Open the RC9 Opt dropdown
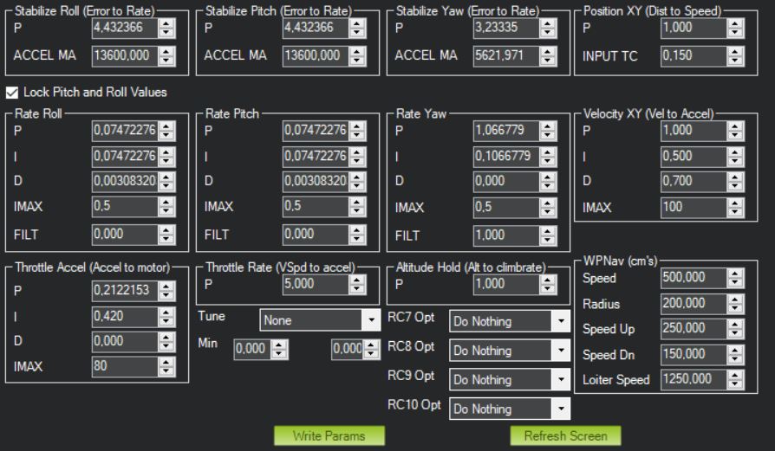The width and height of the screenshot is (775, 451). coord(509,379)
